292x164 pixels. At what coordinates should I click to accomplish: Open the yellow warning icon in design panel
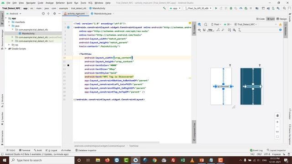click(x=280, y=24)
